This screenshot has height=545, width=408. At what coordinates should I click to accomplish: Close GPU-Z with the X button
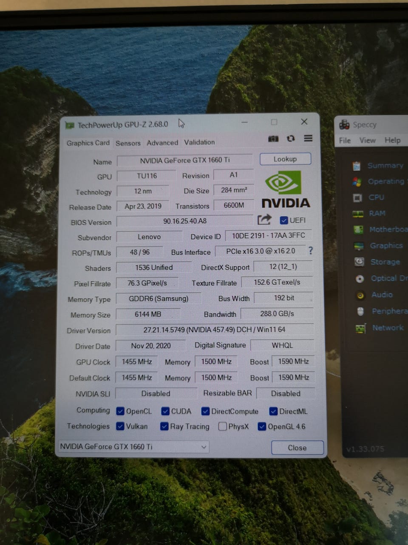pyautogui.click(x=304, y=122)
